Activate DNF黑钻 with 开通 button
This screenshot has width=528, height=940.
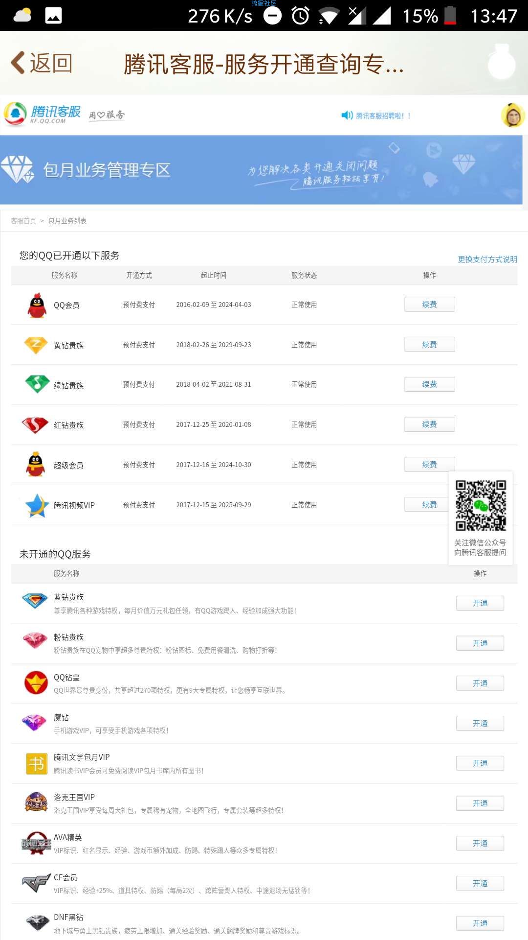pos(480,923)
